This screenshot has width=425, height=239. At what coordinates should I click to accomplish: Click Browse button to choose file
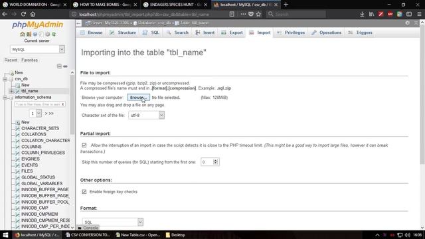(x=138, y=98)
